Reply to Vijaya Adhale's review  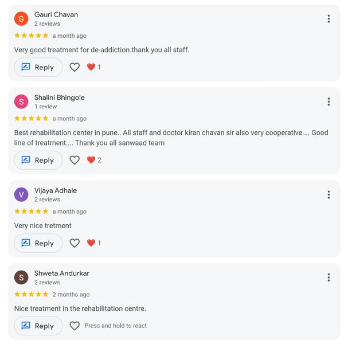pyautogui.click(x=38, y=243)
